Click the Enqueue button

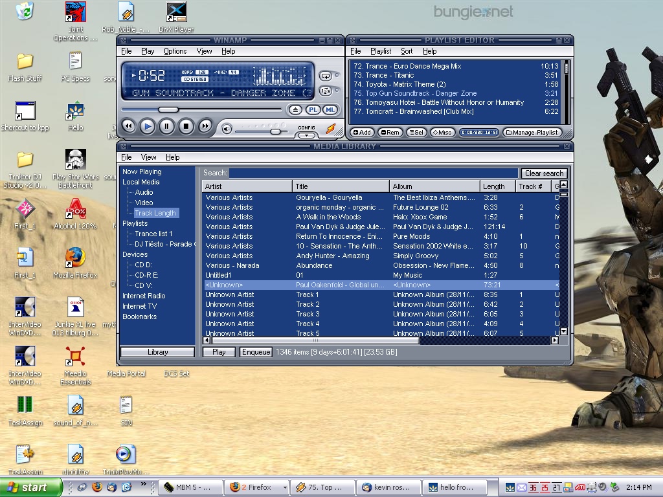pos(256,352)
